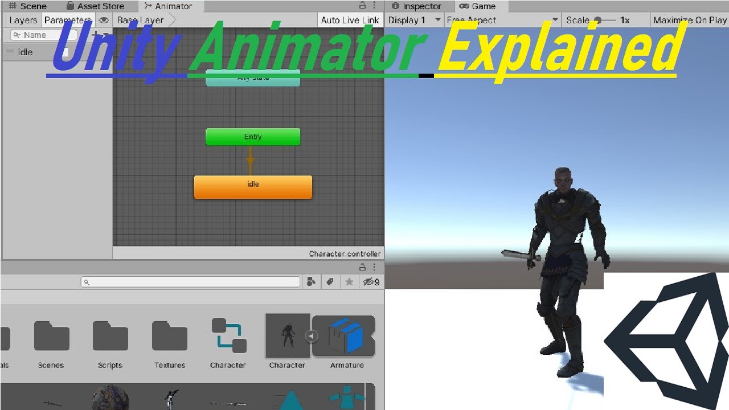Select the orange idle state node
This screenshot has width=729, height=410.
pyautogui.click(x=253, y=187)
